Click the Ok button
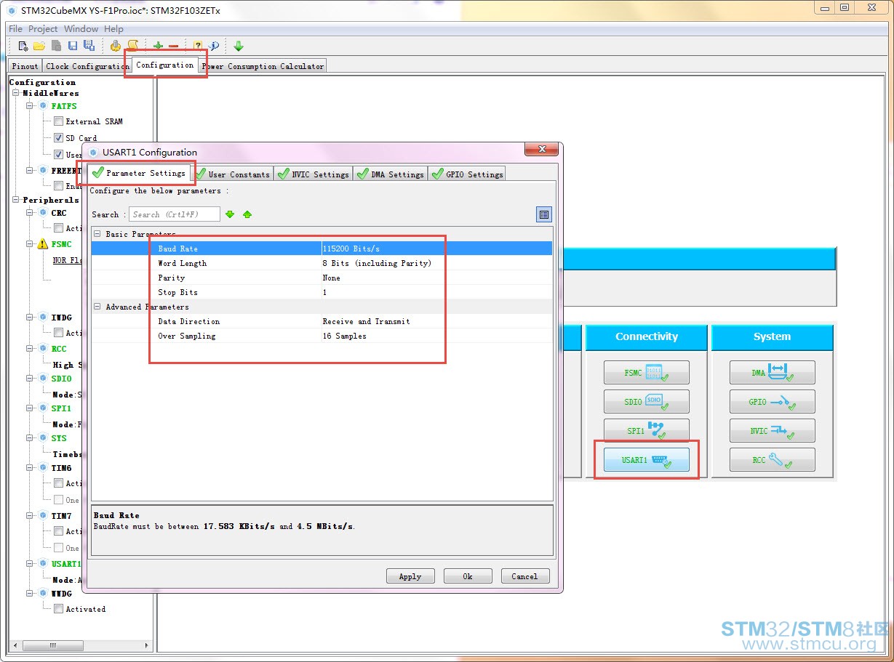 pos(468,576)
